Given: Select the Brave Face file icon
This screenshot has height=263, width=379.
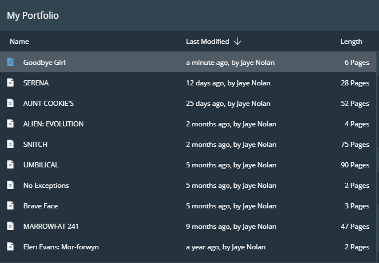Looking at the screenshot, I should (10, 206).
